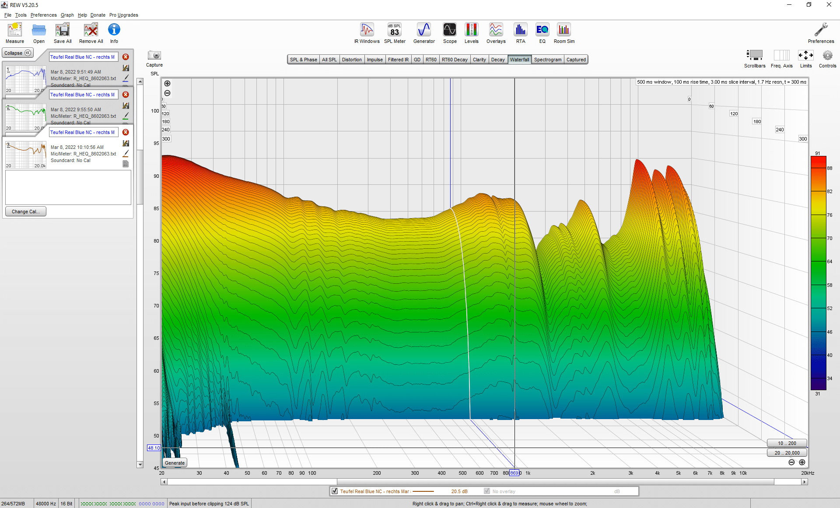
Task: Launch the RTA analyzer
Action: [x=520, y=33]
